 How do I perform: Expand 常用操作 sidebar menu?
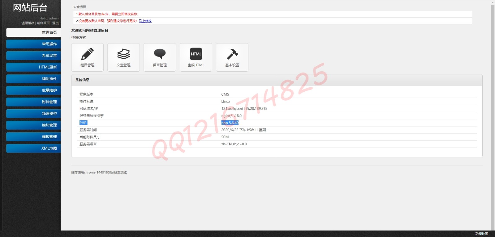coord(33,44)
